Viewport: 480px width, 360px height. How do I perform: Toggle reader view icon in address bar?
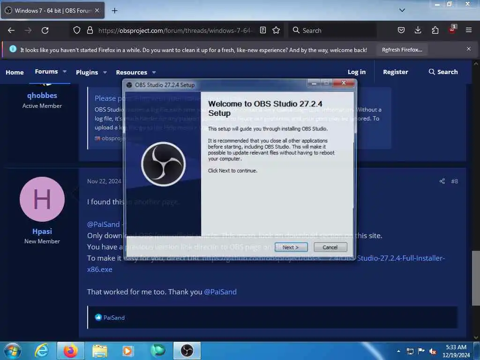[x=262, y=30]
